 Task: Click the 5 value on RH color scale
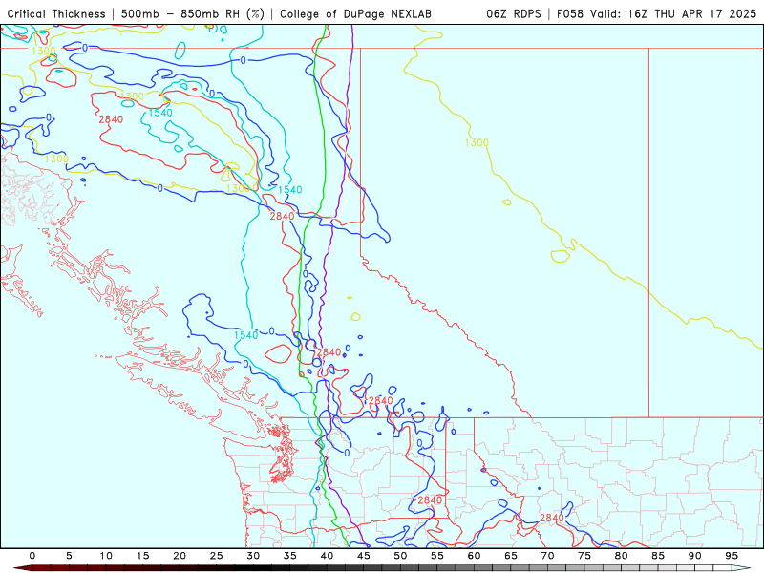[69, 556]
